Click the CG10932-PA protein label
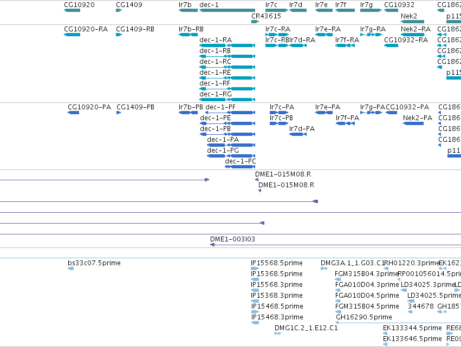This screenshot has width=461, height=347. click(x=407, y=107)
